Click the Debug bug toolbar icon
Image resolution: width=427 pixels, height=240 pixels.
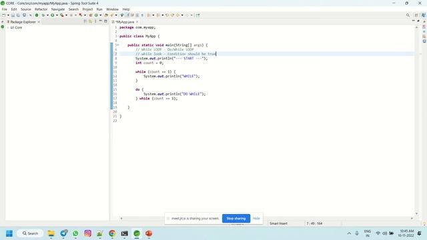[x=43, y=15]
